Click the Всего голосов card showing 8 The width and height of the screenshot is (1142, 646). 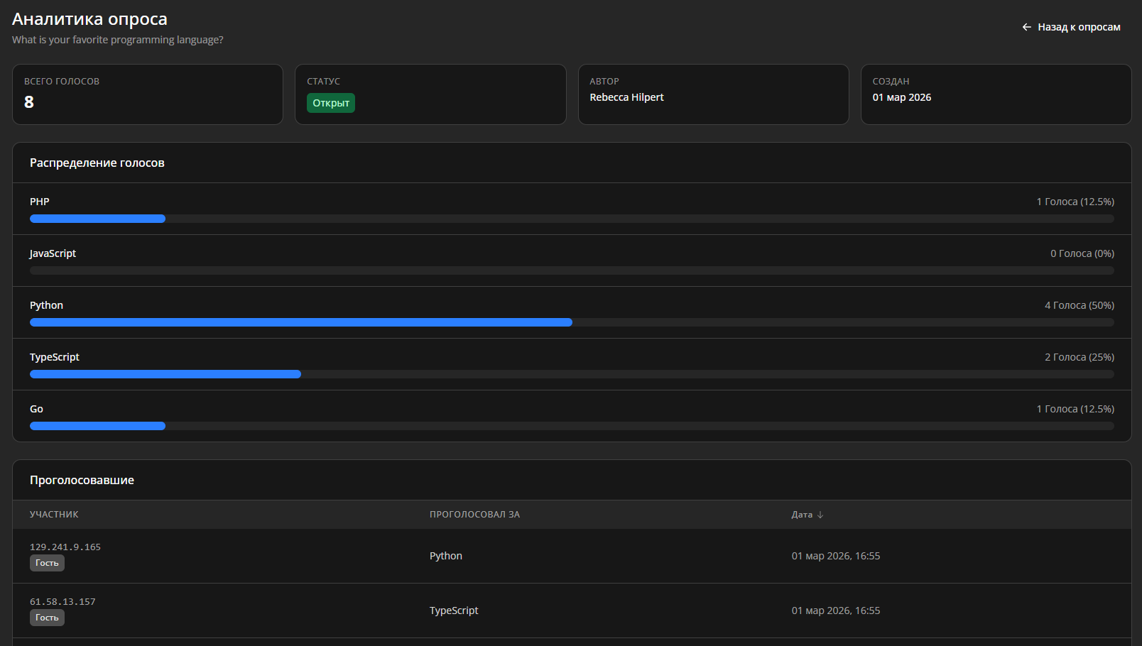tap(147, 94)
